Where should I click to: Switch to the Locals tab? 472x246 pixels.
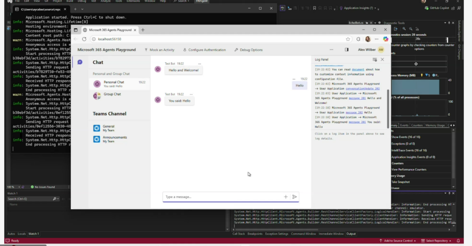pos(22,234)
